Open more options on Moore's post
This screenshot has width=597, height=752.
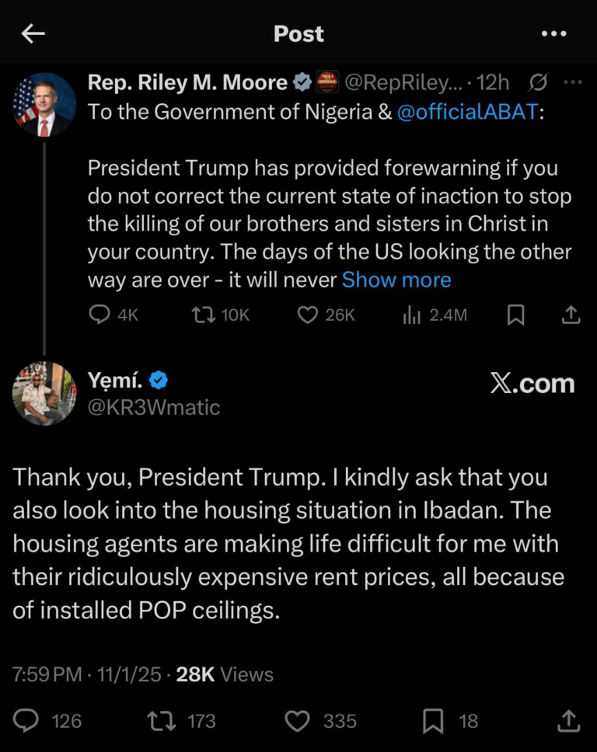(572, 82)
